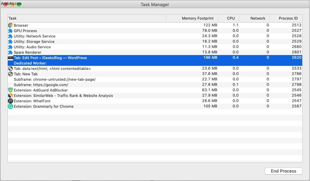The width and height of the screenshot is (310, 181).
Task: Click the 196 MB memory value
Action: 210,57
